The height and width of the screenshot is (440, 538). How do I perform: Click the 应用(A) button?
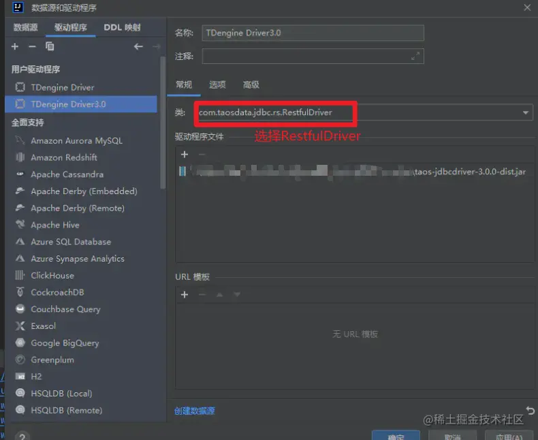point(509,435)
